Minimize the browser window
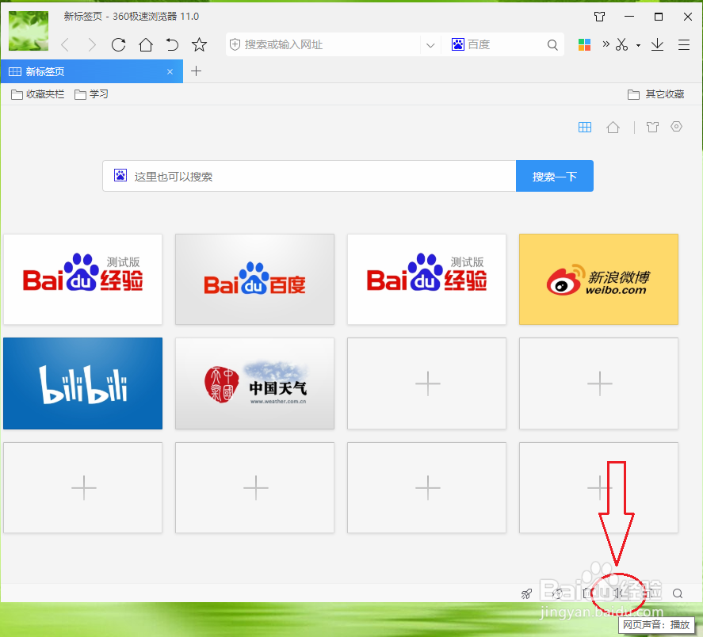The width and height of the screenshot is (703, 637). coord(629,17)
